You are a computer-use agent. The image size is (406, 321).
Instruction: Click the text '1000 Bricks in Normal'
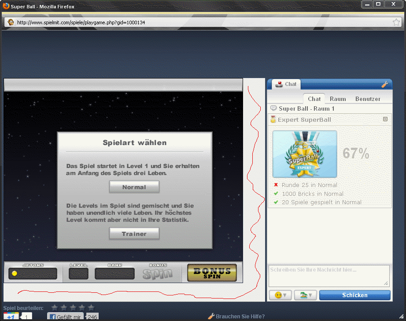point(313,194)
